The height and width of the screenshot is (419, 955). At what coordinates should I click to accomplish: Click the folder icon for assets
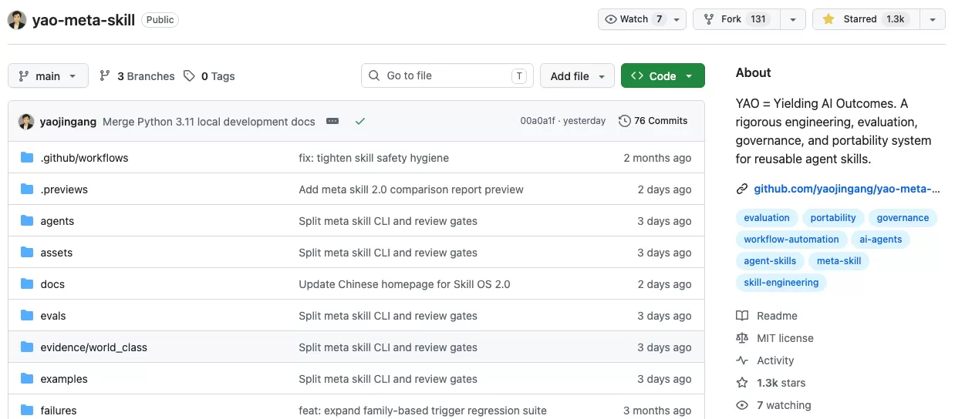pyautogui.click(x=27, y=252)
